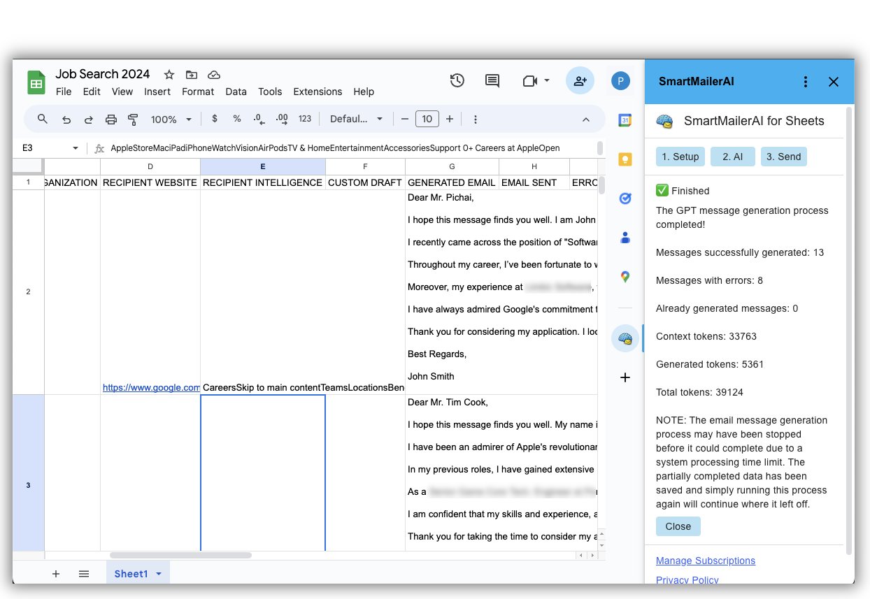The height and width of the screenshot is (599, 870).
Task: Click the Share people icon button
Action: [x=580, y=81]
